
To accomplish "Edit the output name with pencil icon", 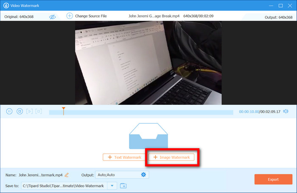I will 67,175.
